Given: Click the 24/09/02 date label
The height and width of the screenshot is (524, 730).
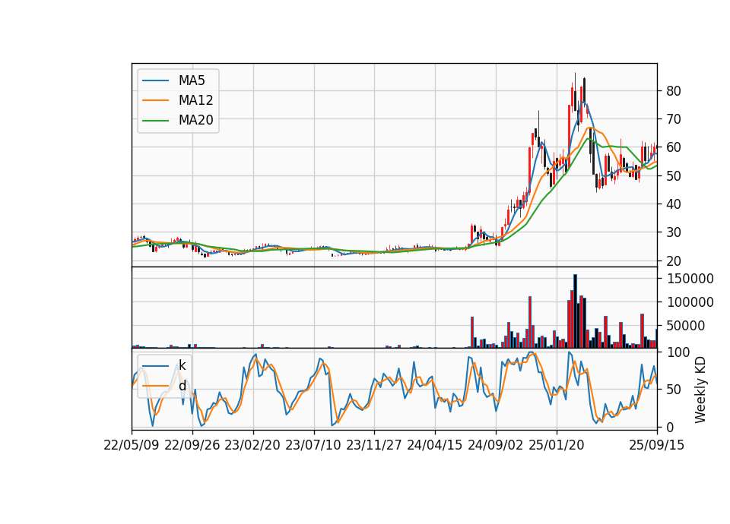Looking at the screenshot, I should click(495, 445).
